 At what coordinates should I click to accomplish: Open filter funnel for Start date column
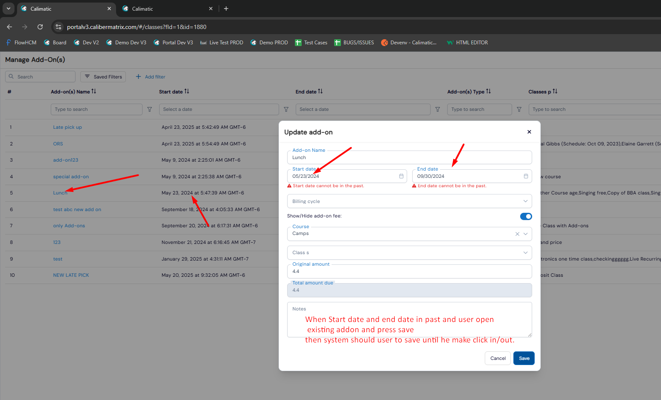pos(286,110)
